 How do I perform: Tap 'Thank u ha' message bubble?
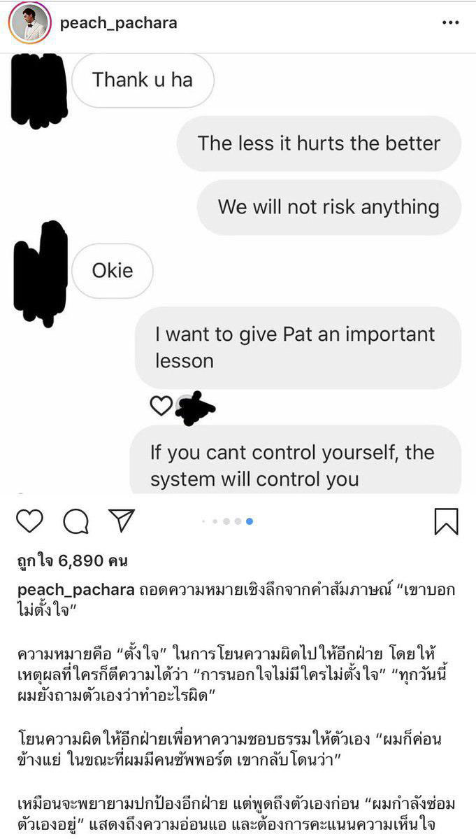click(143, 80)
